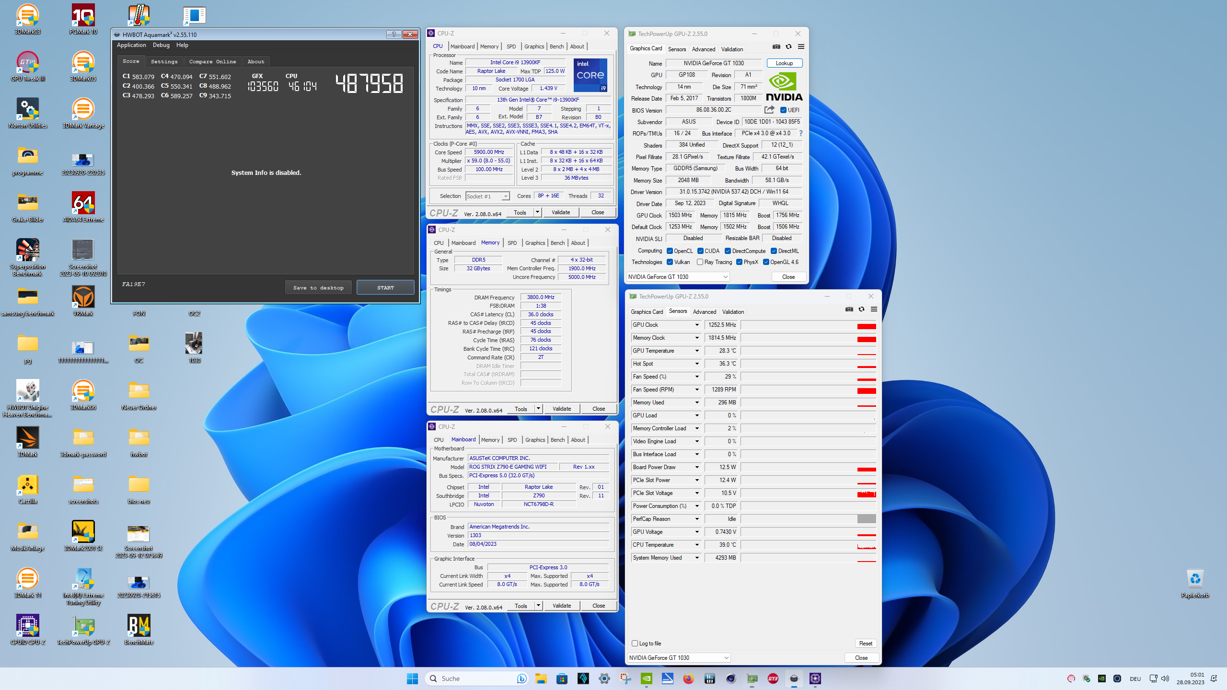
Task: Open hamburger menu in GPU-Z Graphics Card window
Action: point(801,47)
